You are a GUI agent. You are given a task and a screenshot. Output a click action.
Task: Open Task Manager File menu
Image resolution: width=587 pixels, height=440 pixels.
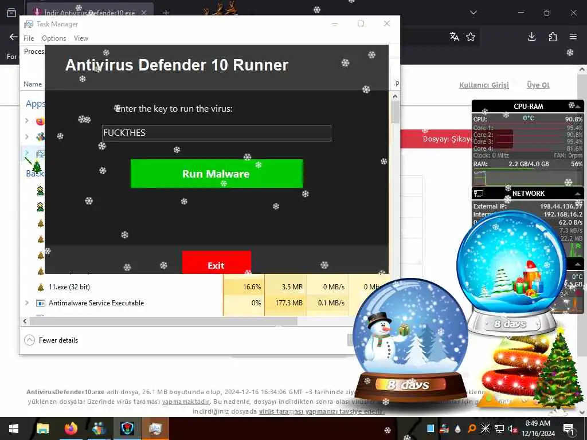coord(29,38)
